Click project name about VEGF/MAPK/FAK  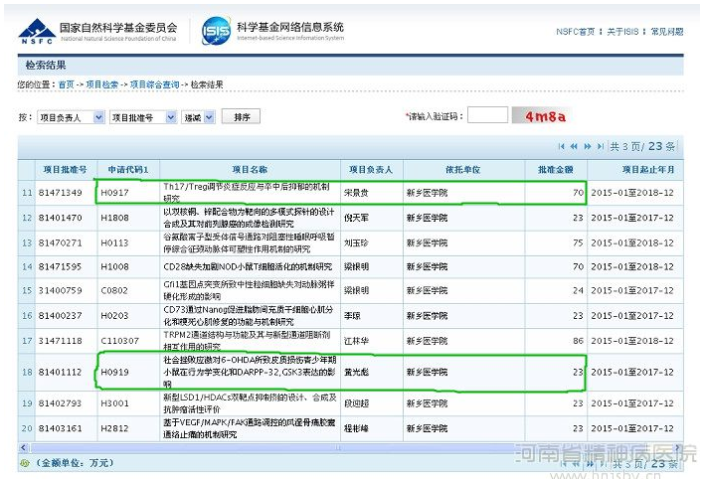[250, 428]
